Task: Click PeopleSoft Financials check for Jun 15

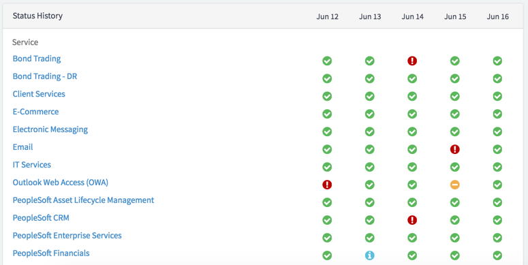Action: tap(455, 255)
